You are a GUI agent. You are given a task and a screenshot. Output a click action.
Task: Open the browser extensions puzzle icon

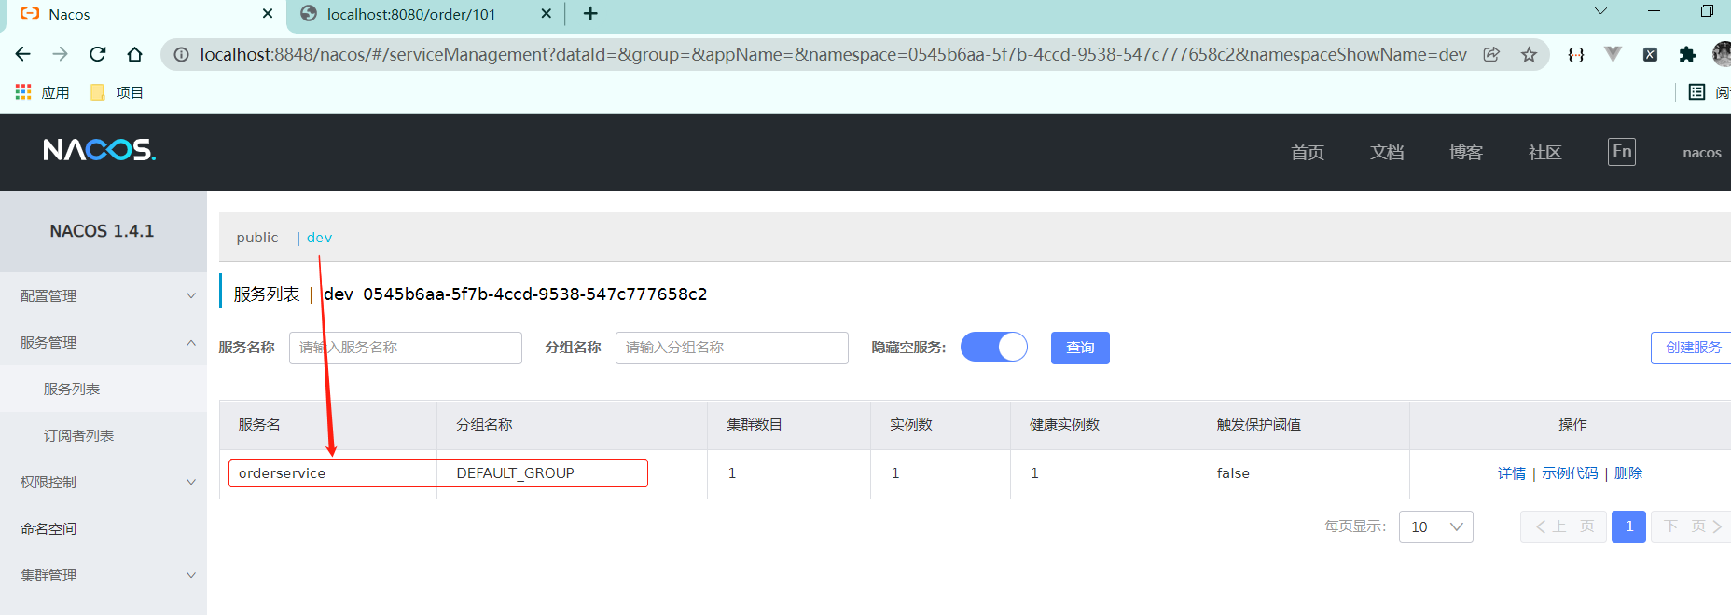coord(1687,54)
